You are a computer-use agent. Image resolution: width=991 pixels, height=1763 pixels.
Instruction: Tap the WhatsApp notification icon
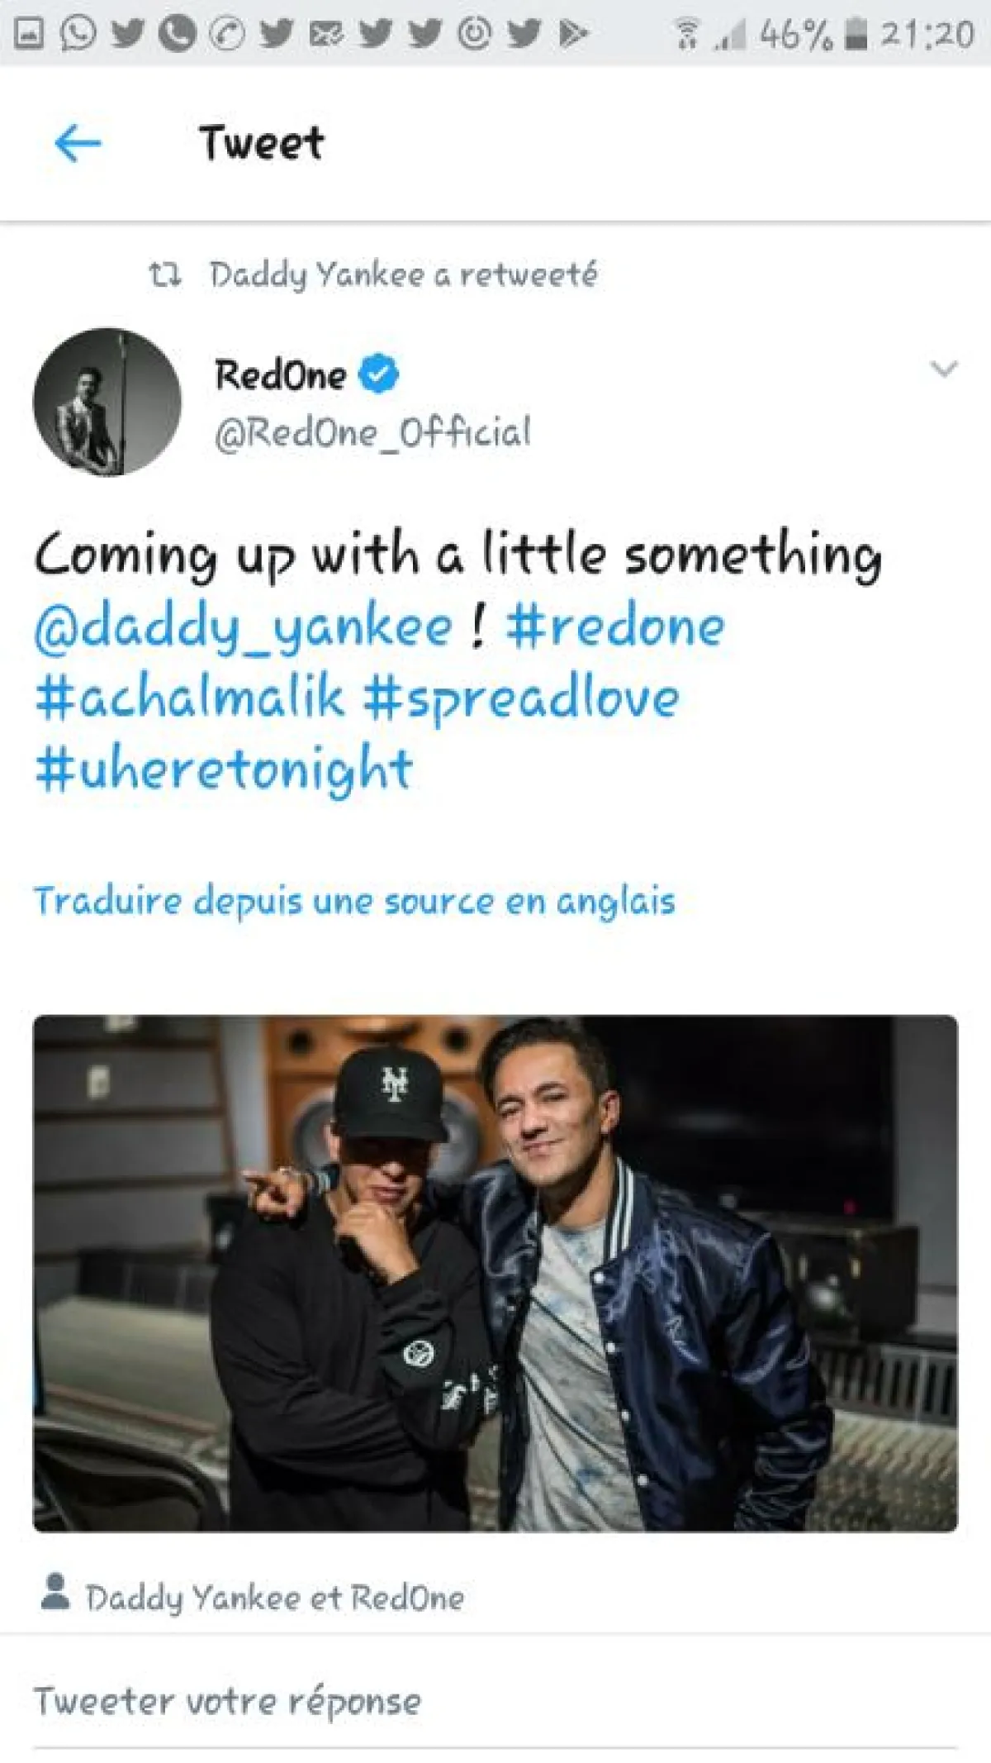tap(78, 34)
